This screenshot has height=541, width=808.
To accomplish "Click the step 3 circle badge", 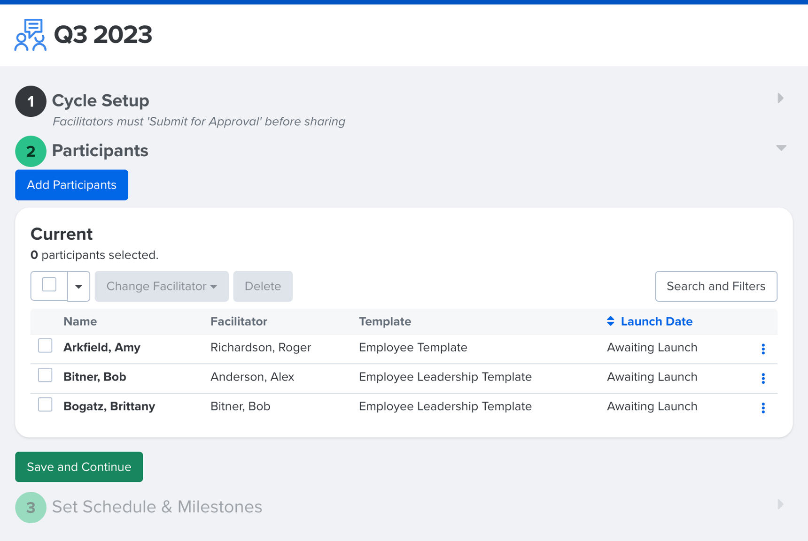I will click(31, 507).
